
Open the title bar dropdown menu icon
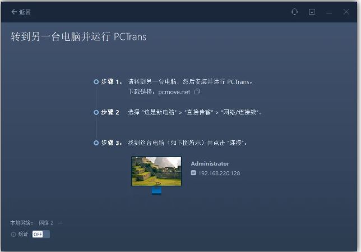click(312, 12)
